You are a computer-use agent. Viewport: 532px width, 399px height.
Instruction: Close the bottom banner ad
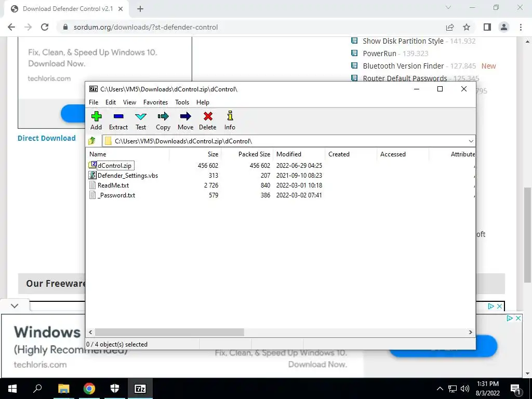point(518,318)
